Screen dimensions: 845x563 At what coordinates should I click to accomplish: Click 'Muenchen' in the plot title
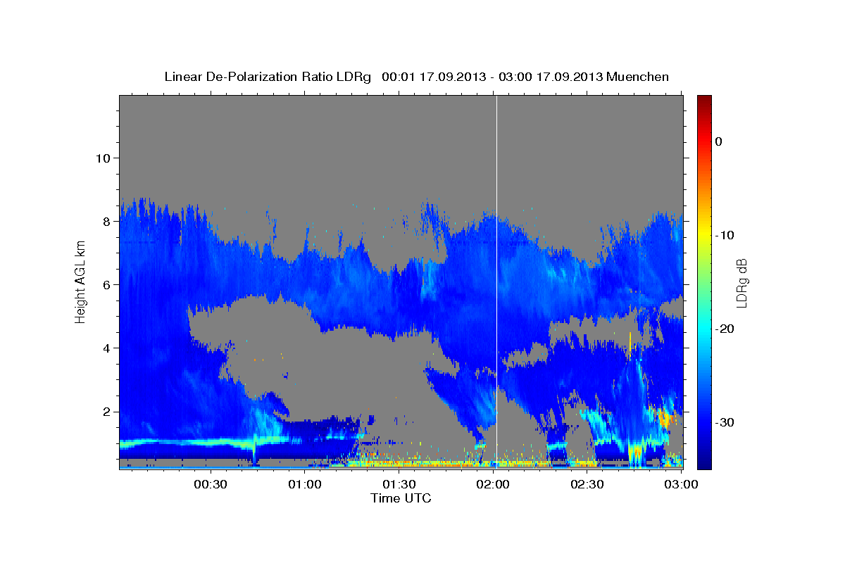tap(639, 77)
